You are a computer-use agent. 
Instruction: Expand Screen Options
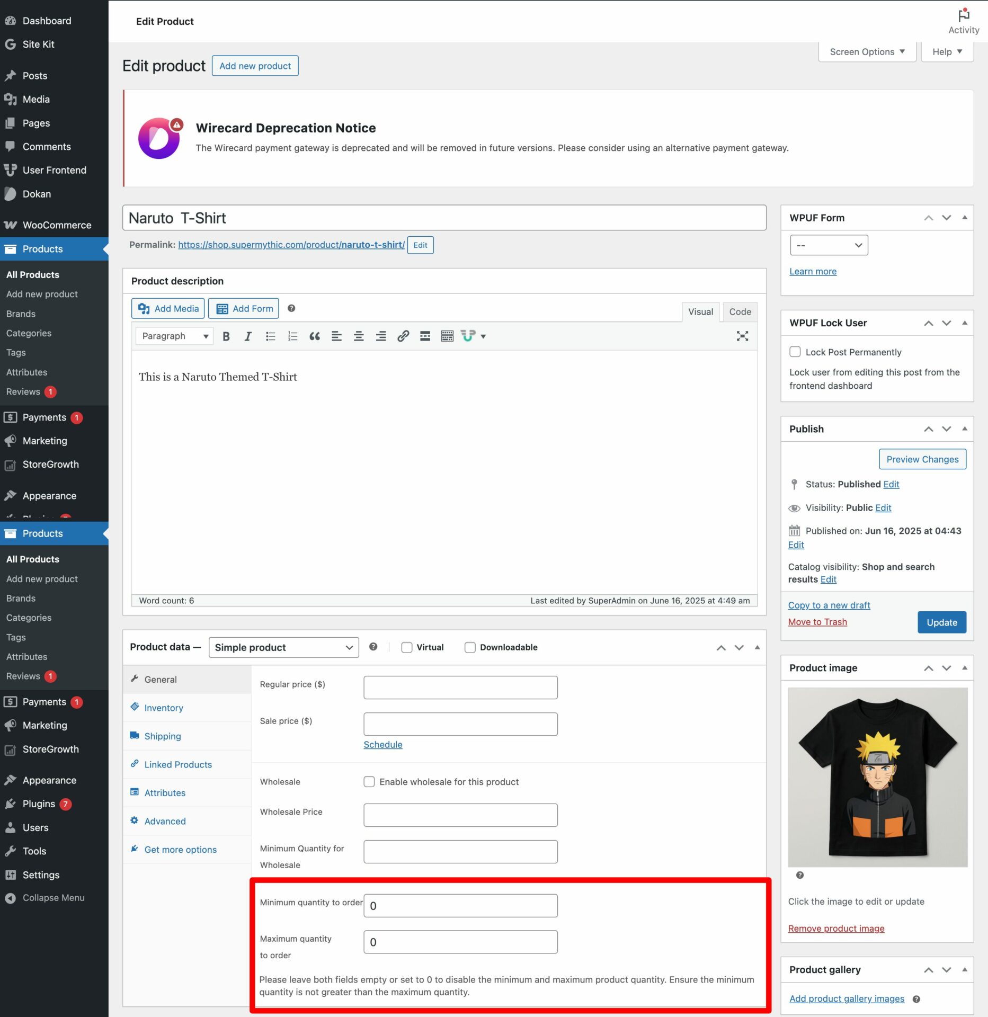pyautogui.click(x=867, y=52)
